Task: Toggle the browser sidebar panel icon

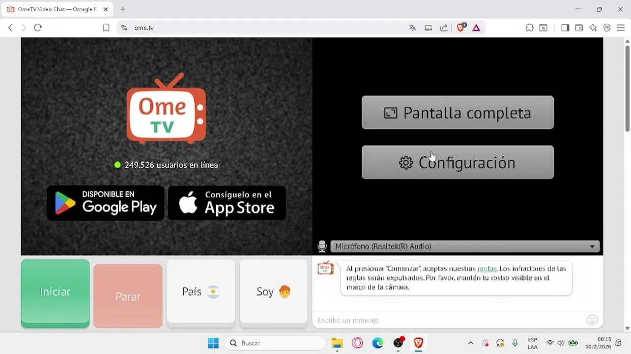Action: [x=565, y=28]
